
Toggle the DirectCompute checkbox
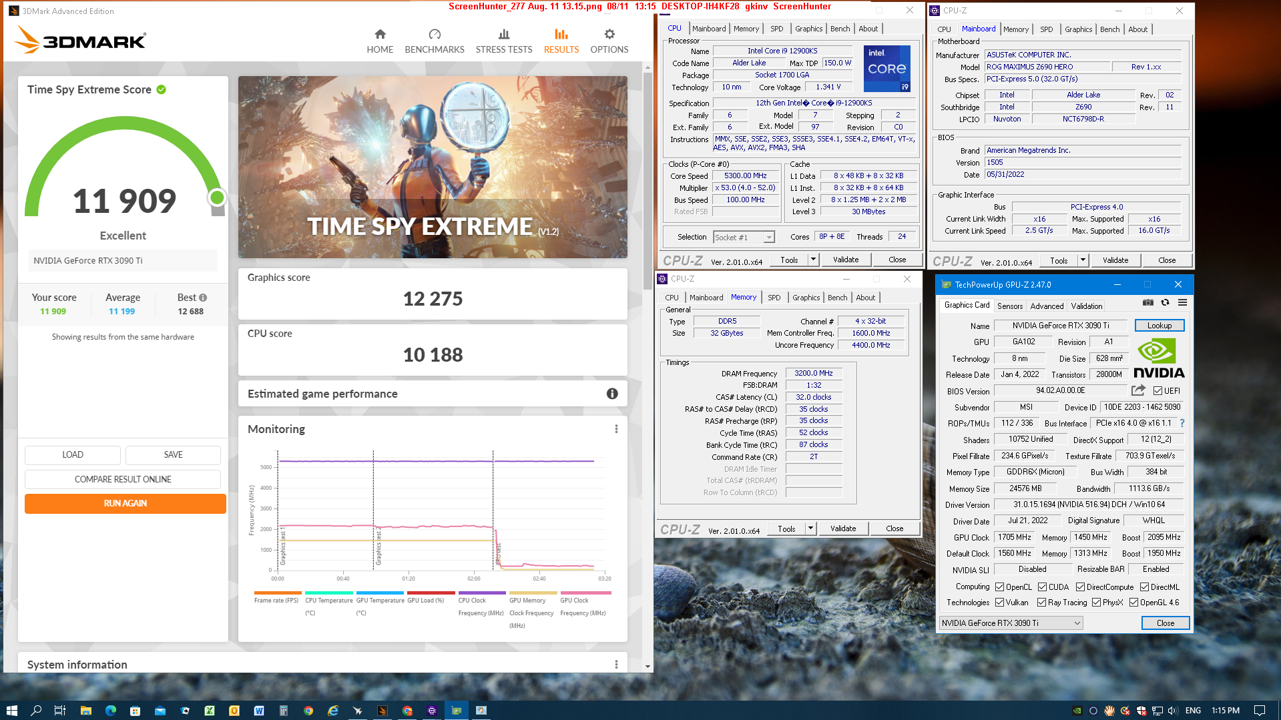click(x=1080, y=587)
